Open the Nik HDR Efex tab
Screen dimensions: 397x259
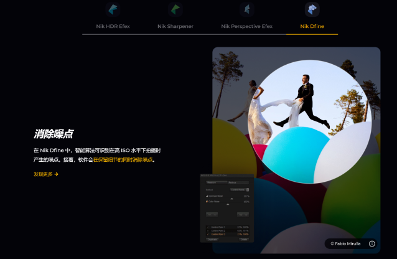(114, 26)
